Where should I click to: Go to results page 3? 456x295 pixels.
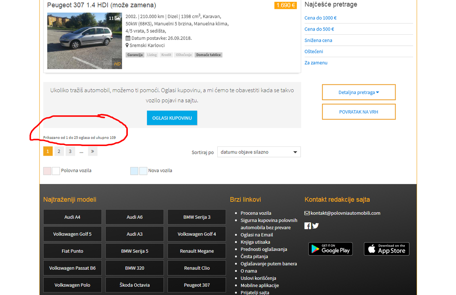[x=70, y=151]
